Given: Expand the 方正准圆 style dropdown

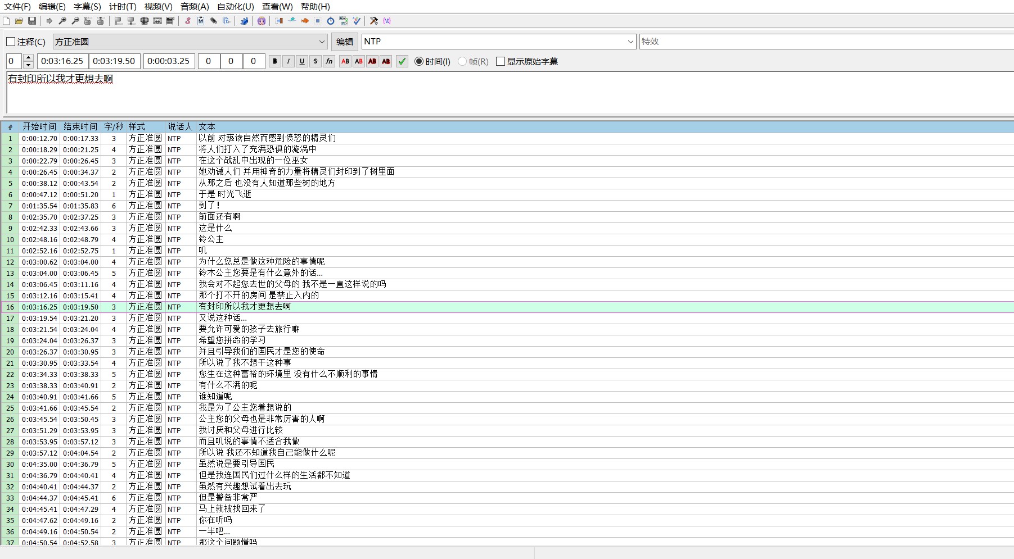Looking at the screenshot, I should tap(322, 42).
